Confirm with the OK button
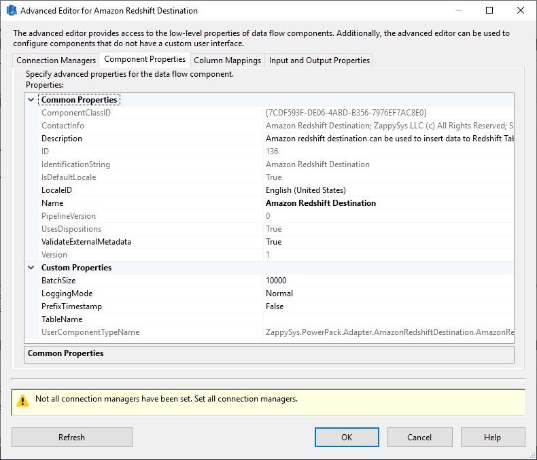This screenshot has height=460, width=537. 347,437
